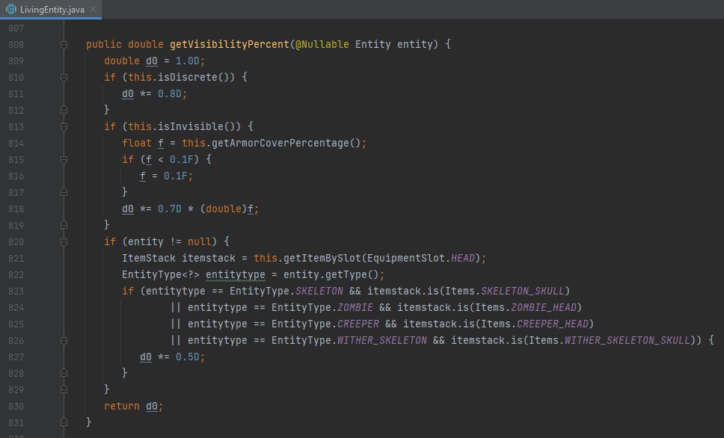The height and width of the screenshot is (438, 724).
Task: Collapse the 'entity != null' block at line 820
Action: [x=64, y=242]
